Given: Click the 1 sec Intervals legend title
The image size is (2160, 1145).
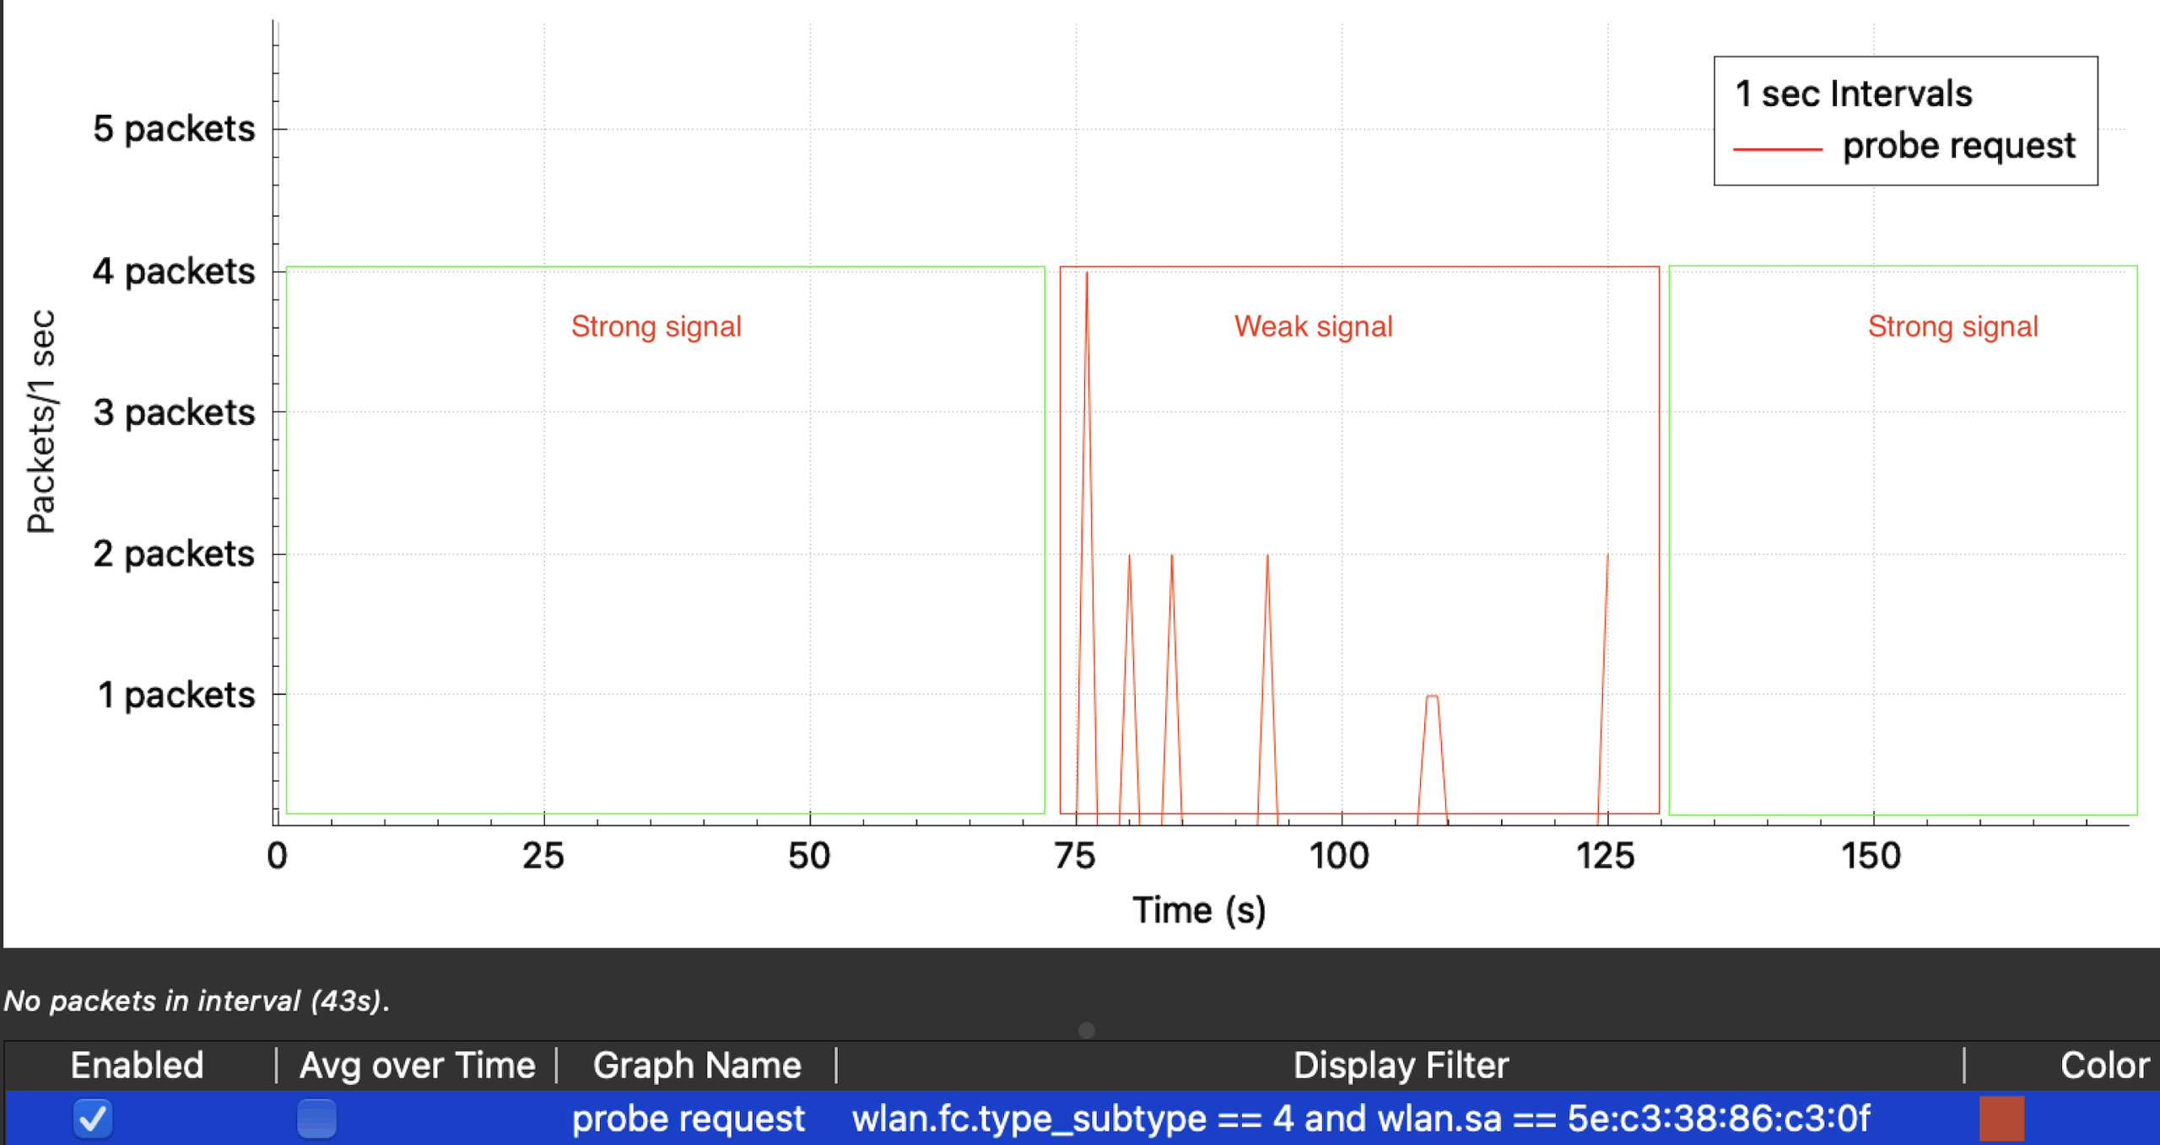Looking at the screenshot, I should pyautogui.click(x=1853, y=94).
